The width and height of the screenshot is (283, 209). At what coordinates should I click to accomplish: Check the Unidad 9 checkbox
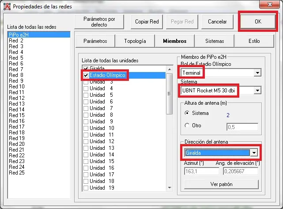click(x=86, y=122)
